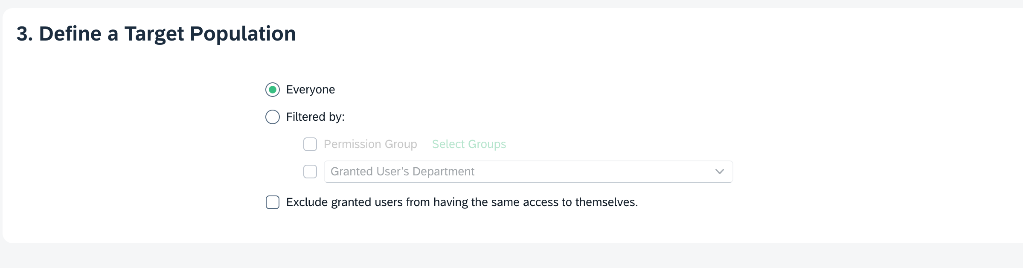The height and width of the screenshot is (268, 1023).
Task: Click the step number 3 in heading
Action: (23, 34)
